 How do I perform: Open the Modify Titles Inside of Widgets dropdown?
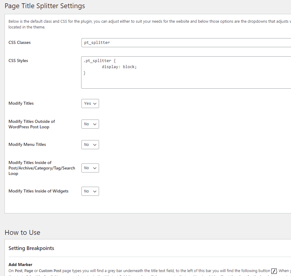click(x=90, y=191)
